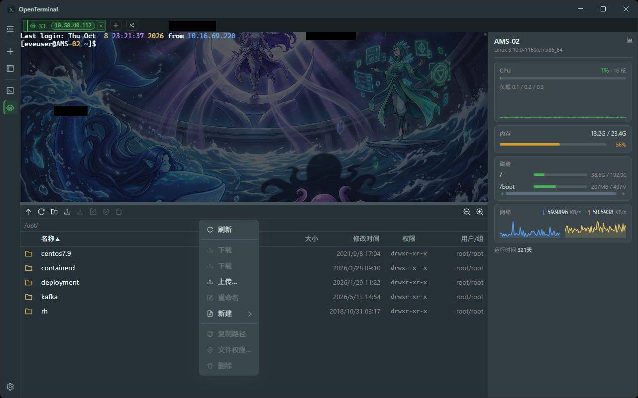Select the kafka folder row
This screenshot has height=398, width=638.
point(254,297)
